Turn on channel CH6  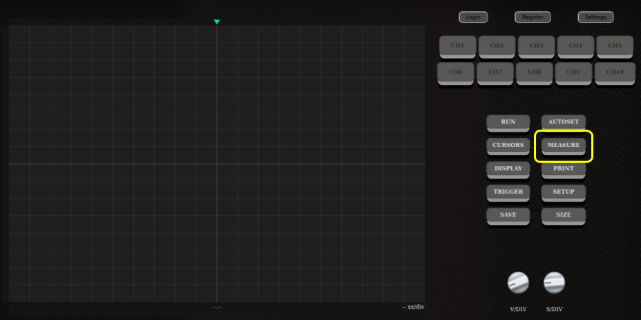455,72
